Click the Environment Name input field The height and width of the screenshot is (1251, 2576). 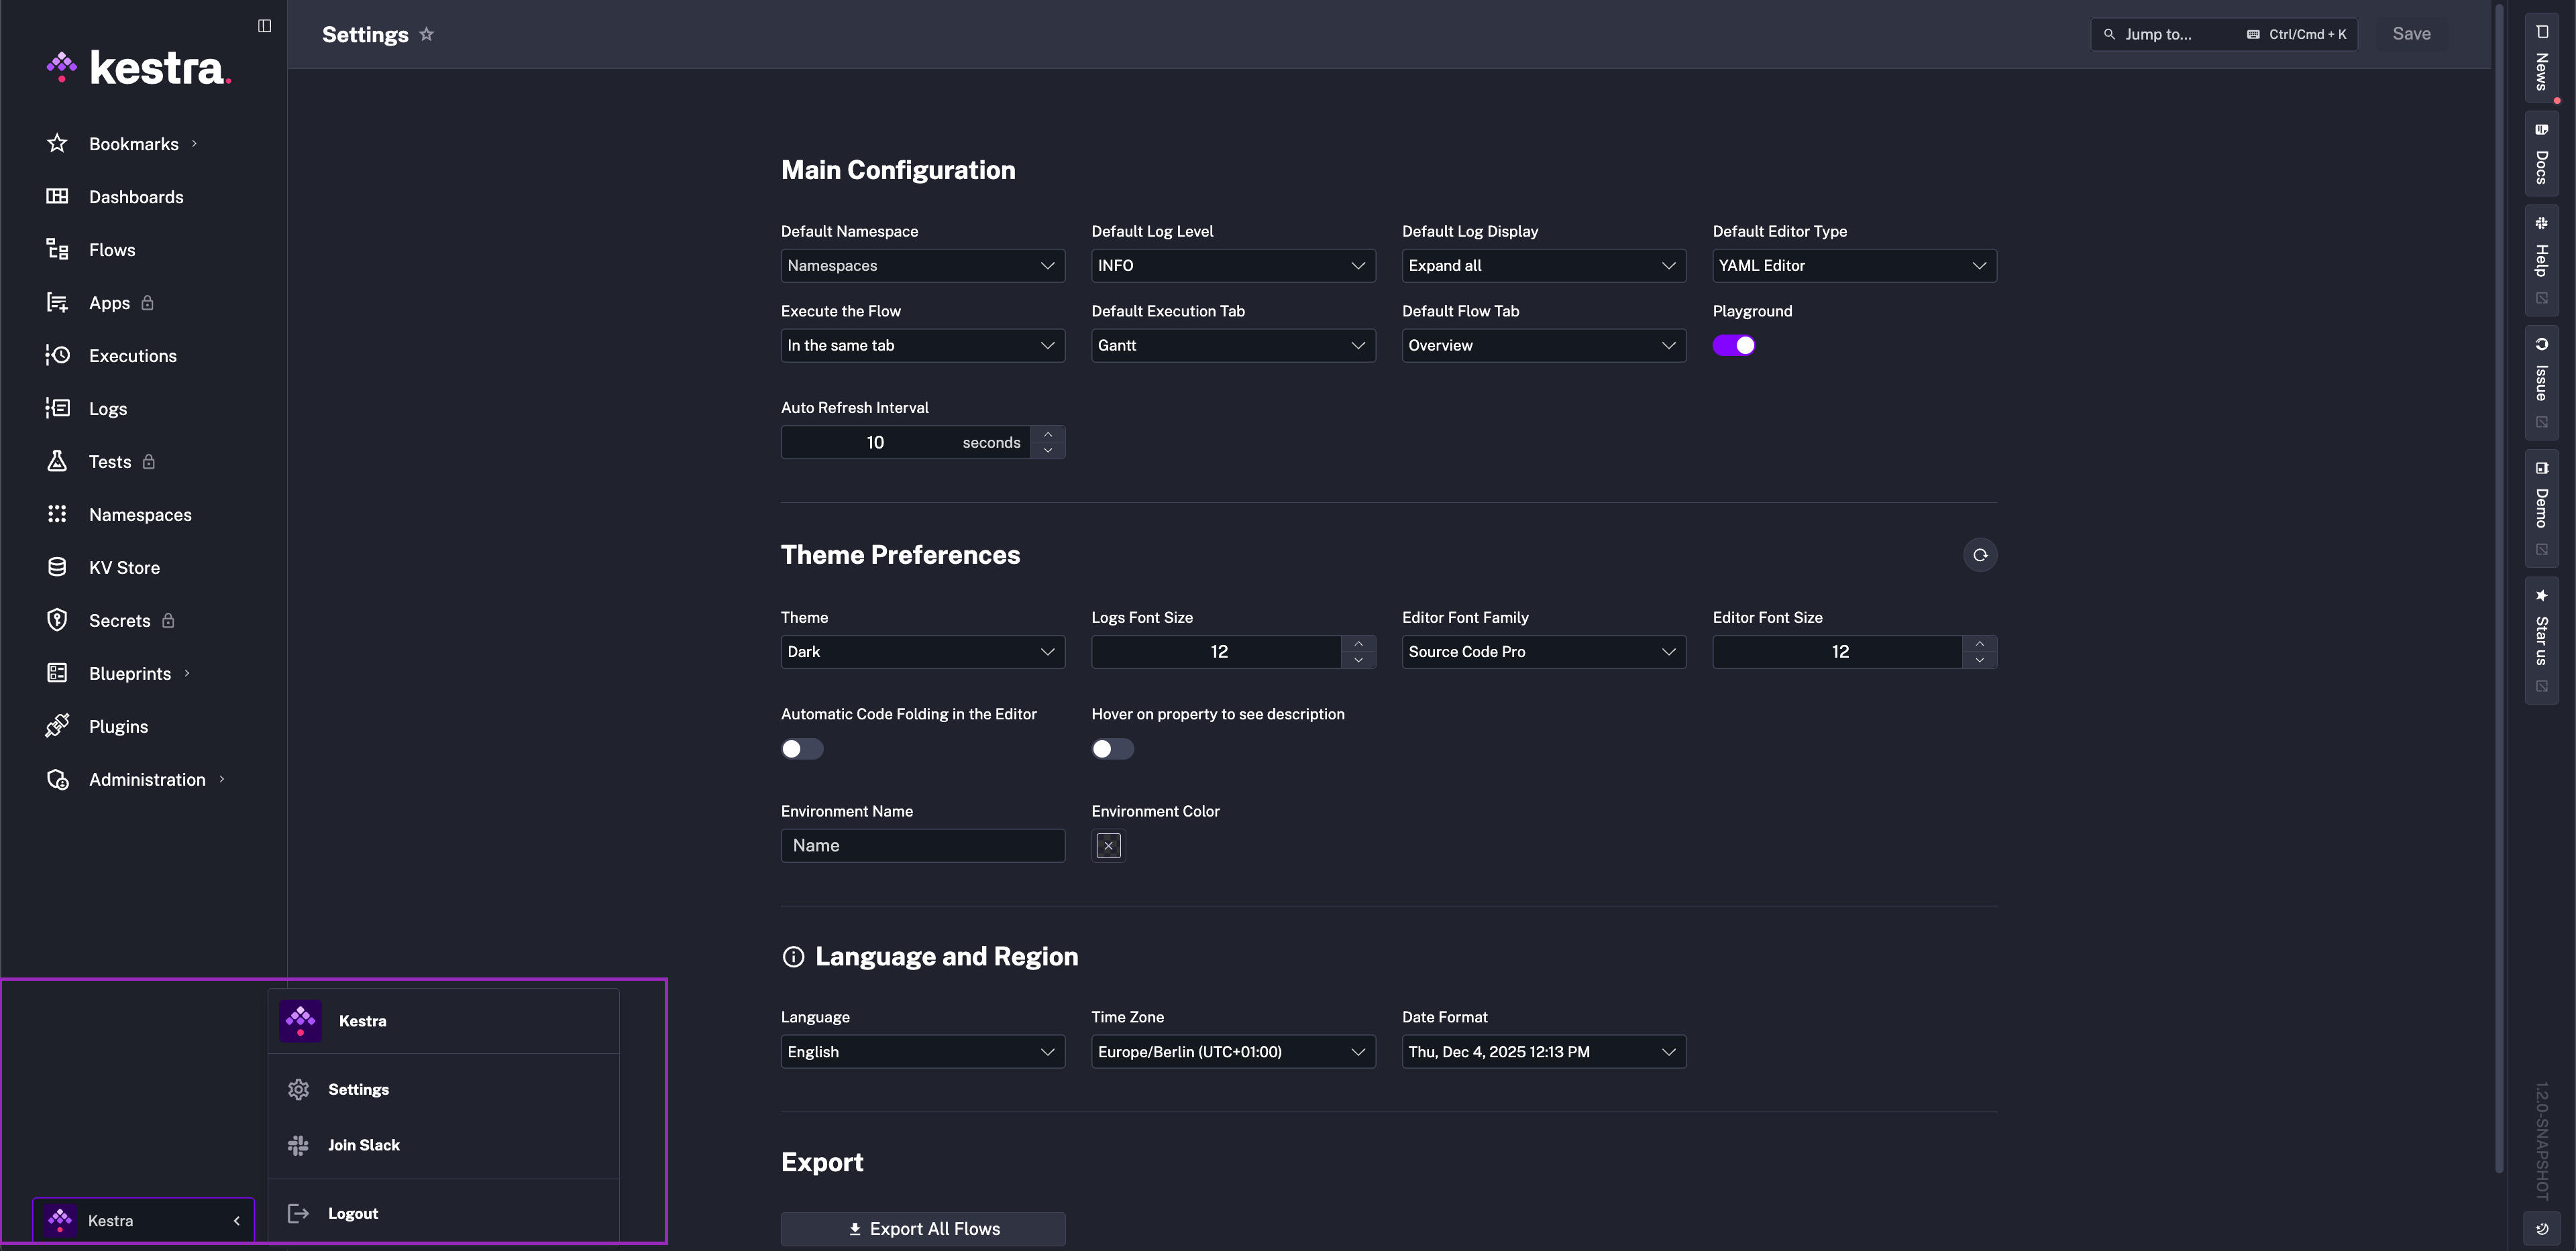pyautogui.click(x=922, y=844)
